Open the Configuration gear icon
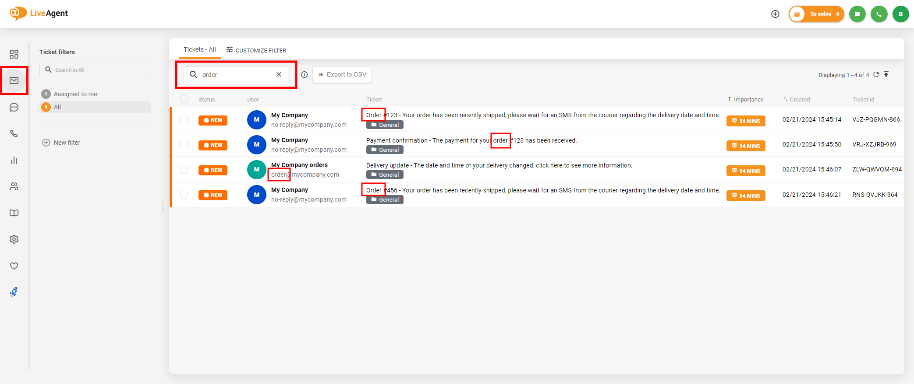914x384 pixels. 14,239
